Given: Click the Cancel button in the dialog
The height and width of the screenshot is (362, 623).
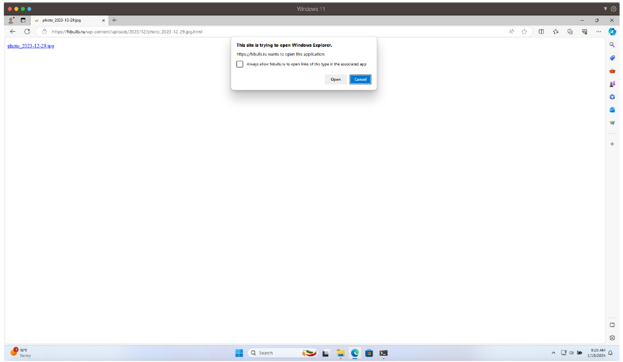Looking at the screenshot, I should [360, 79].
